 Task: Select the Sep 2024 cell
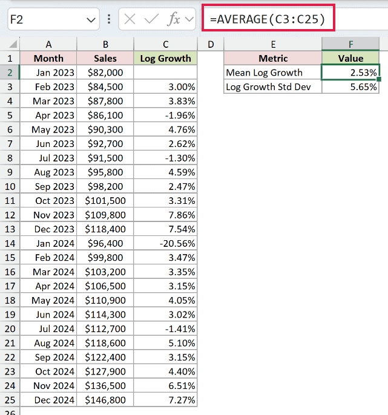tap(48, 357)
